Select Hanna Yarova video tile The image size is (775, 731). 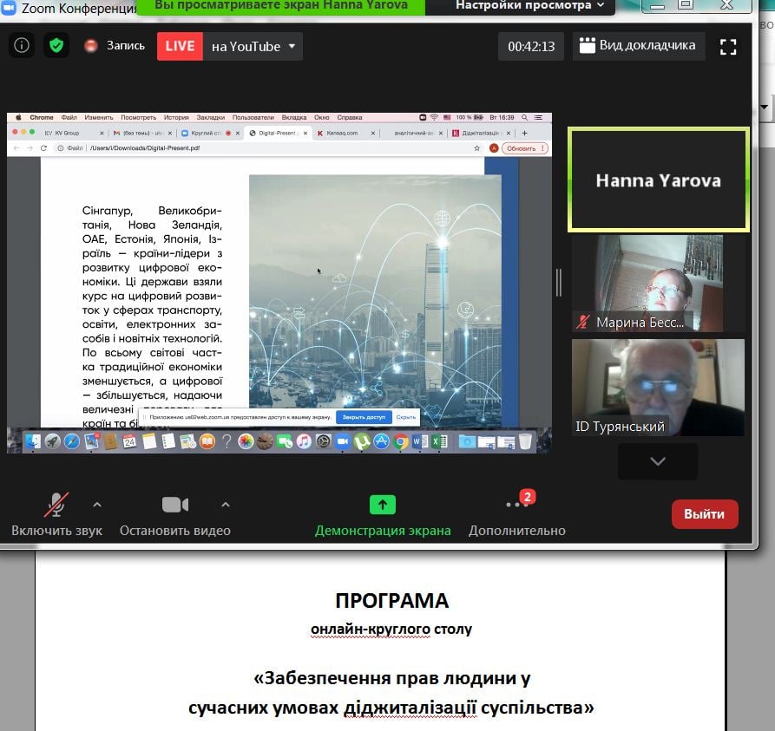click(x=658, y=180)
